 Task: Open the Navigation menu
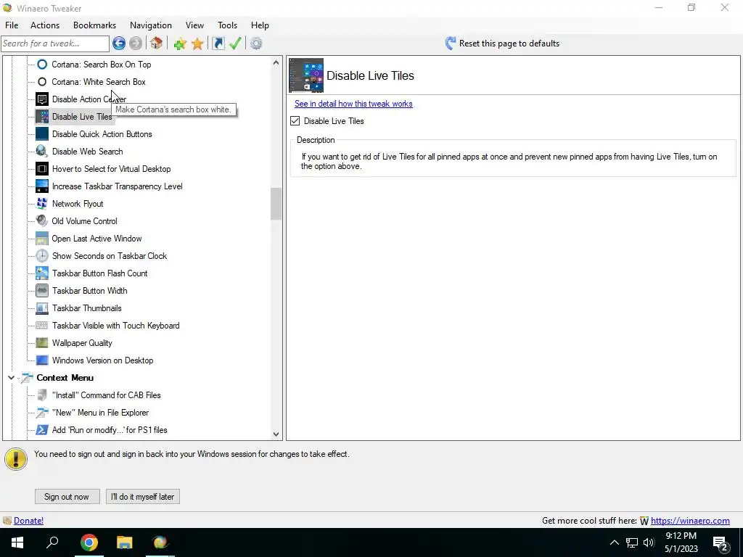151,25
